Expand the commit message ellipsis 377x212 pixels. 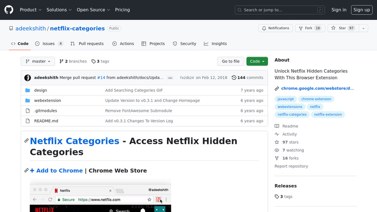click(170, 78)
